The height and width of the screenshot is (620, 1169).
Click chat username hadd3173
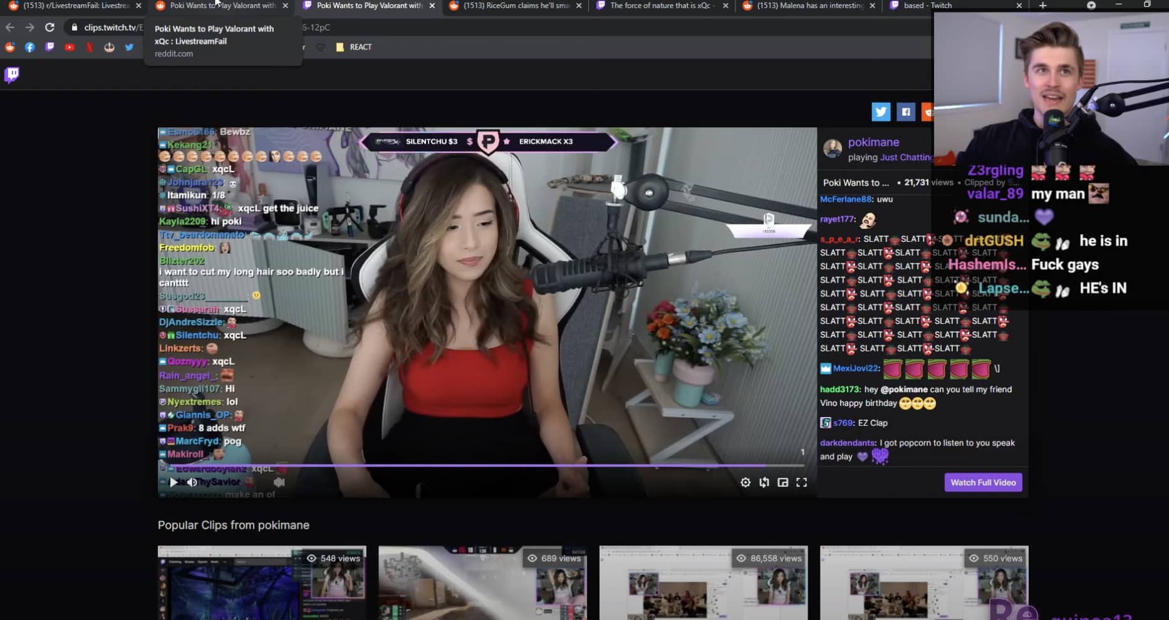click(840, 390)
